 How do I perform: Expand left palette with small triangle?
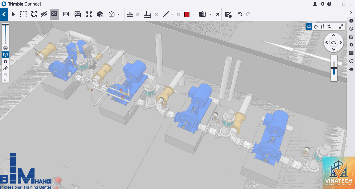coord(5,80)
